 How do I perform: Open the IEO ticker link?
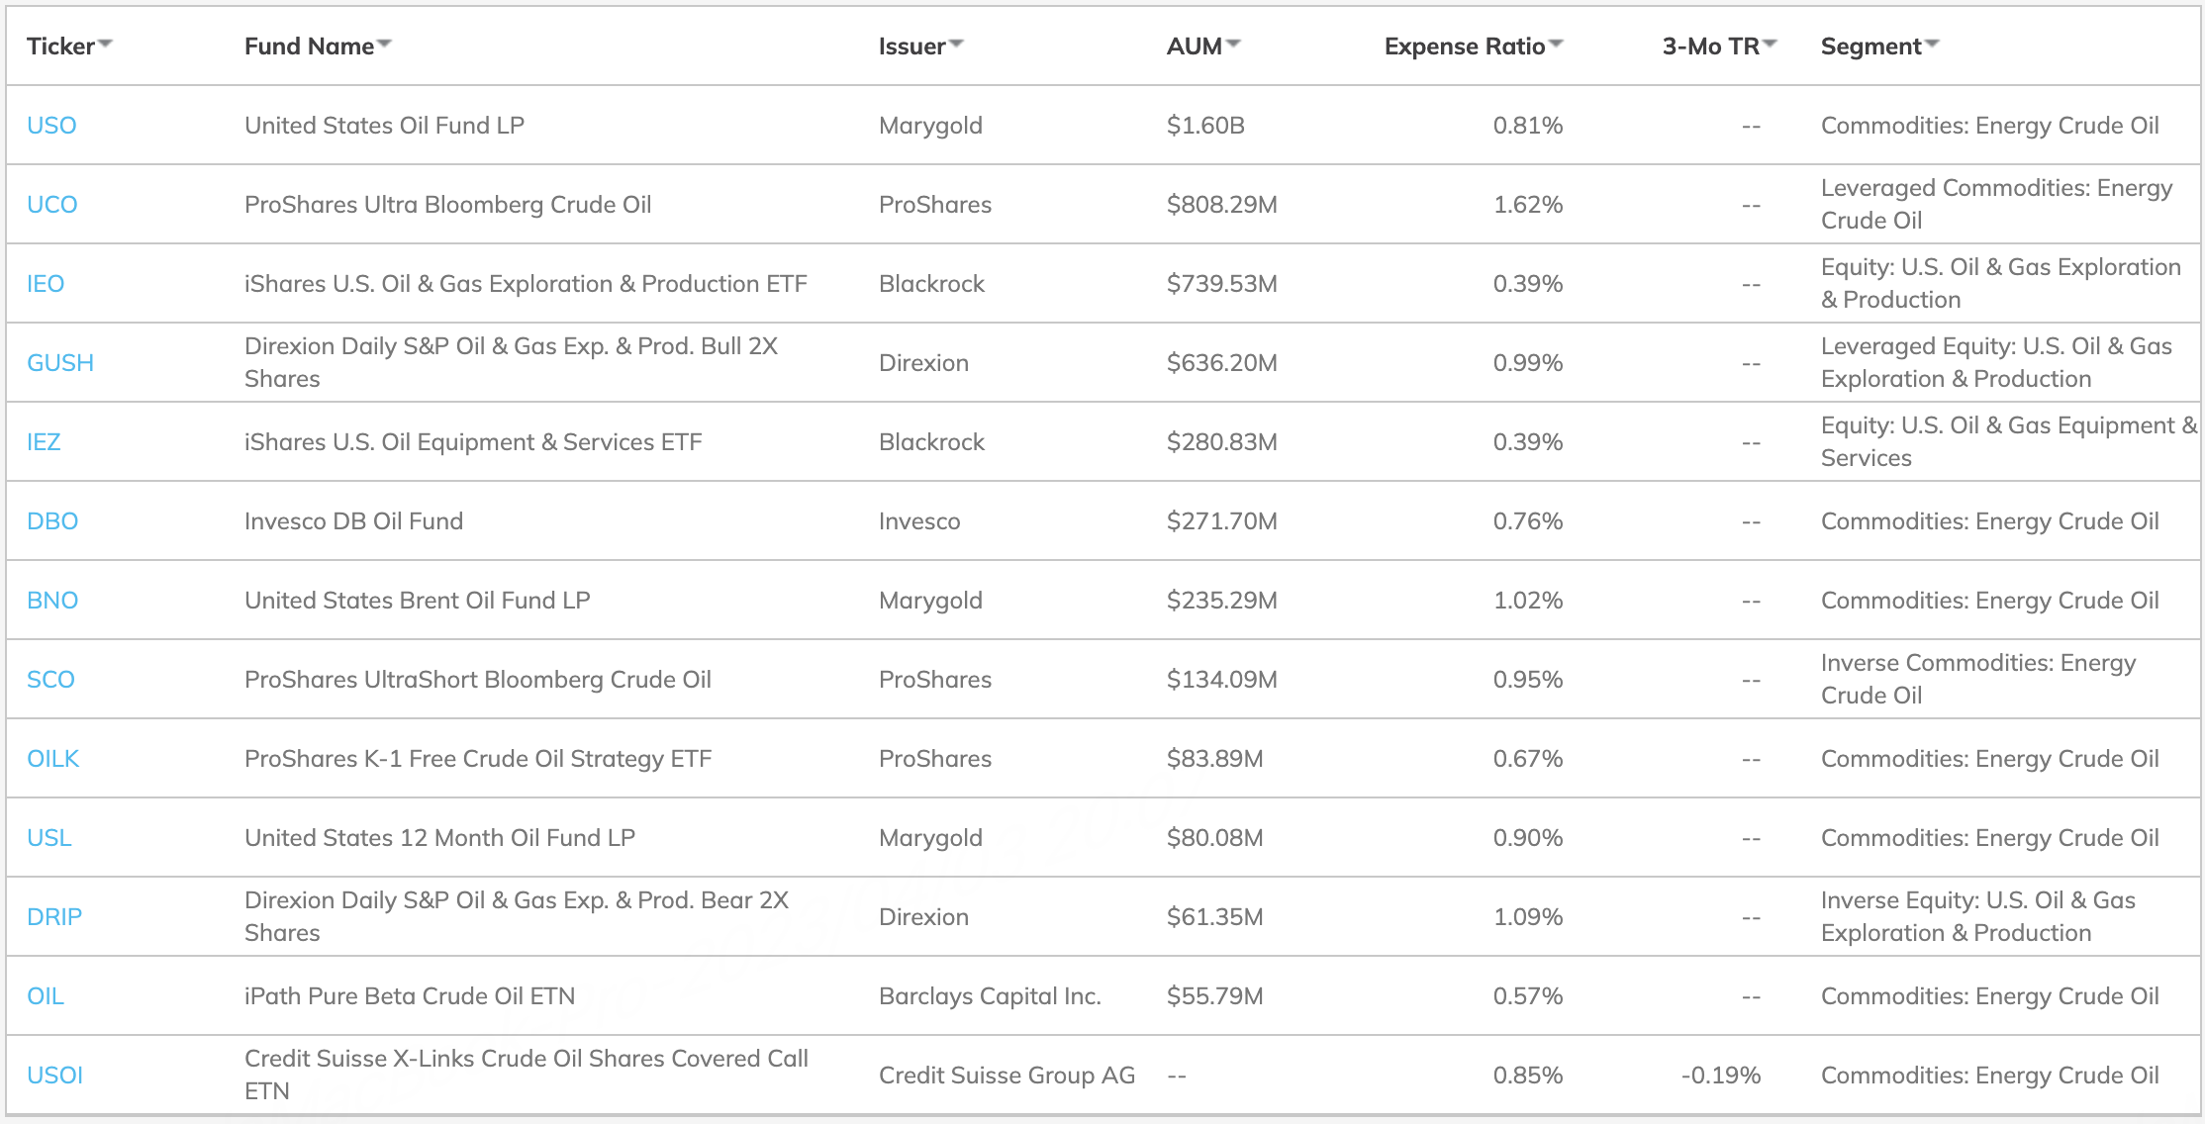pos(46,284)
